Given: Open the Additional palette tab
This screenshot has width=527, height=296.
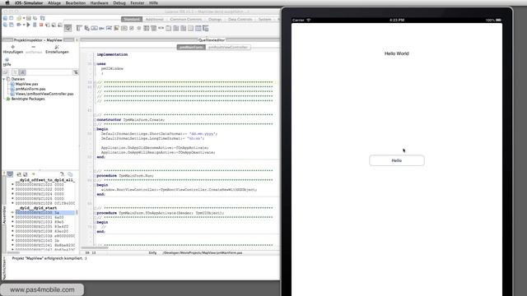Looking at the screenshot, I should [154, 19].
